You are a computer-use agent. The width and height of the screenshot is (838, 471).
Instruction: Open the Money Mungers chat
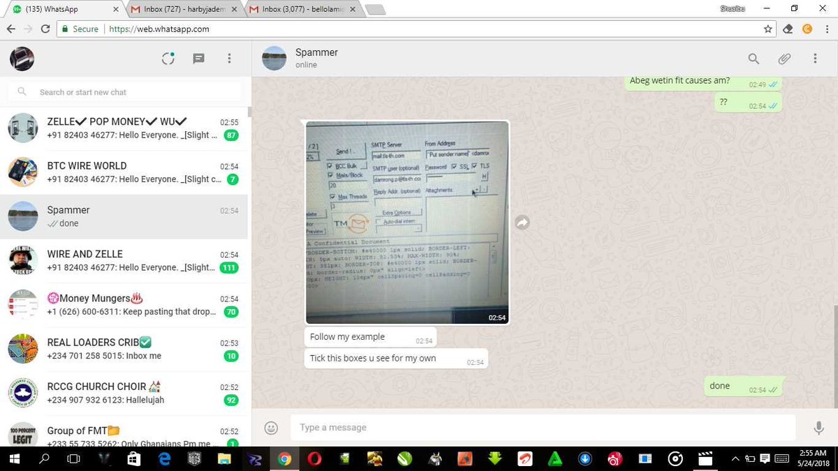click(124, 305)
